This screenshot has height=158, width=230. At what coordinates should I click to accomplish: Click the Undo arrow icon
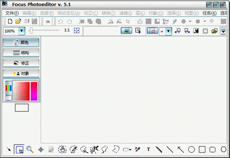[61, 22]
